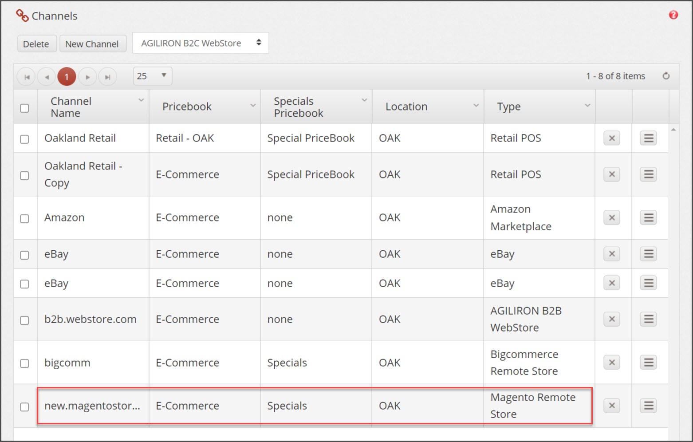Open the Oakland Retail row hamburger menu
This screenshot has height=442, width=693.
[x=648, y=138]
